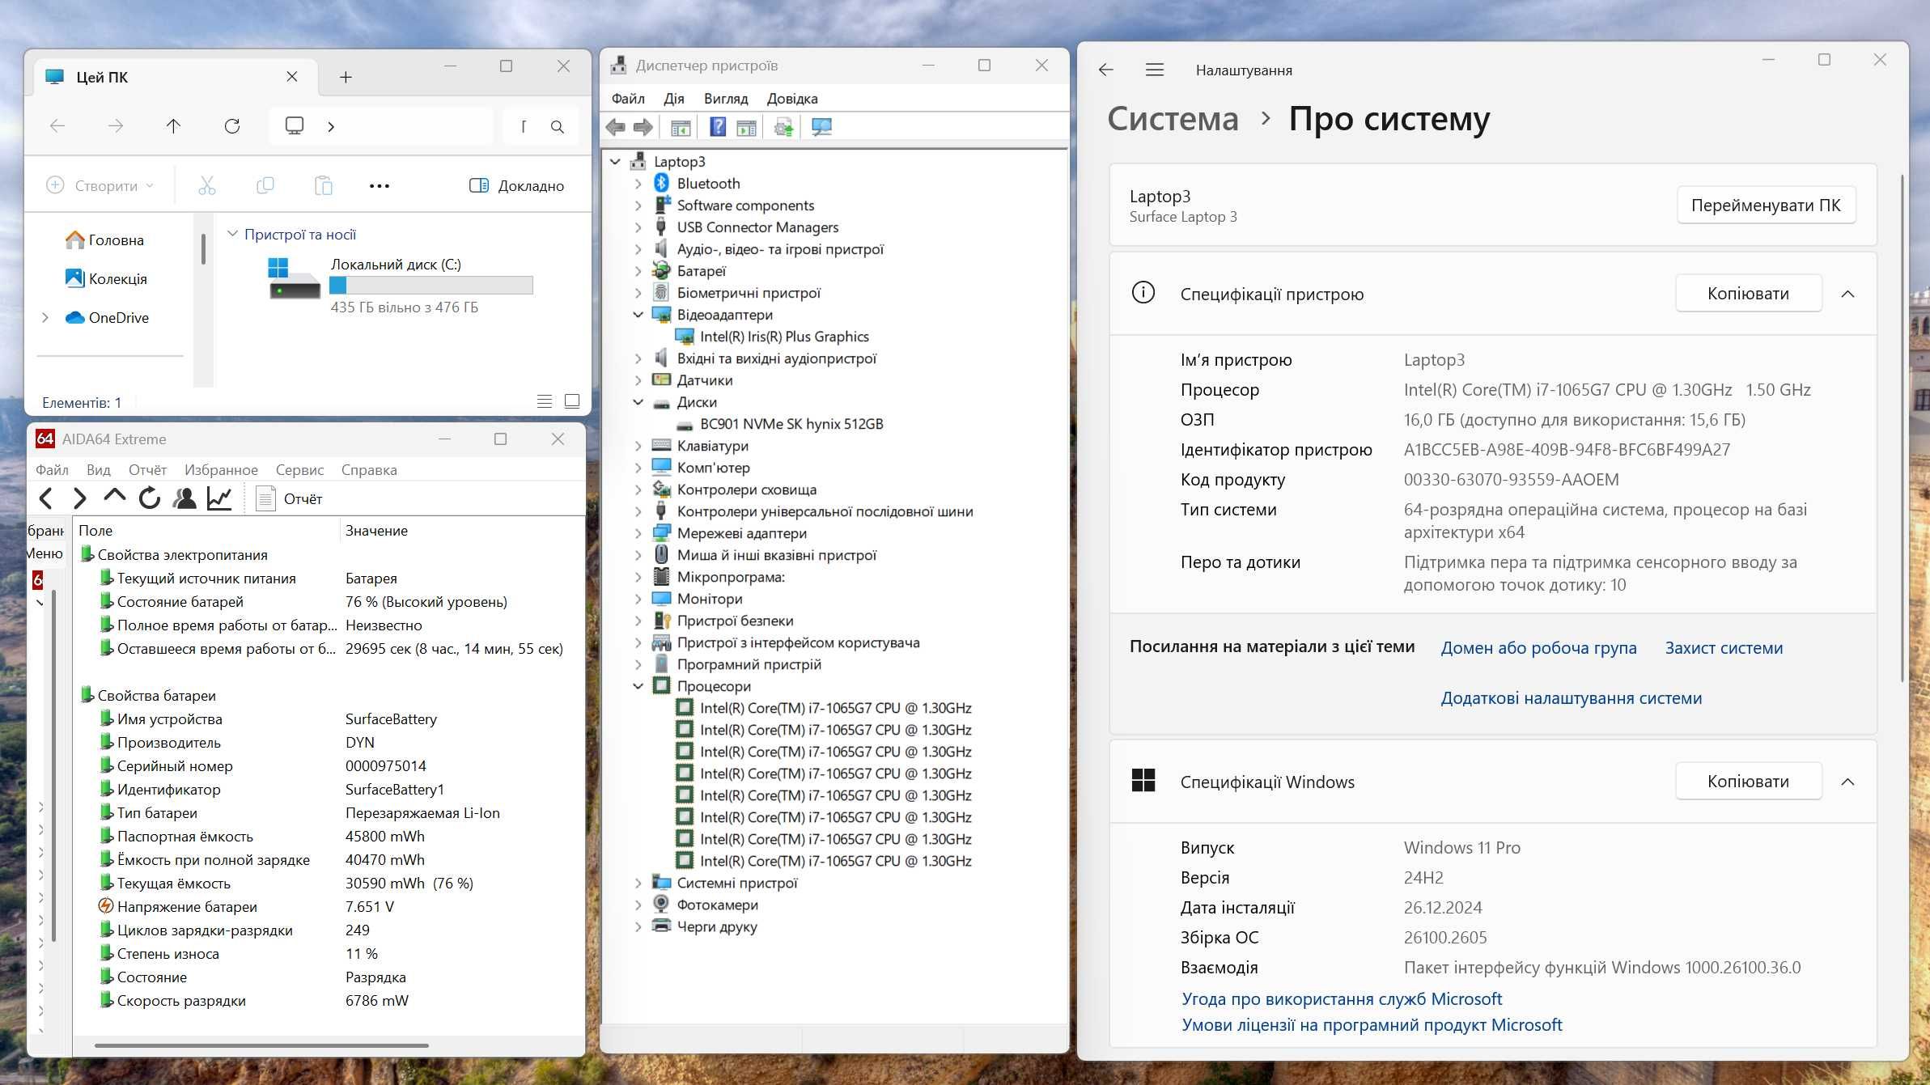Open Довідка menu in Device Manager
The height and width of the screenshot is (1085, 1930).
click(x=792, y=99)
